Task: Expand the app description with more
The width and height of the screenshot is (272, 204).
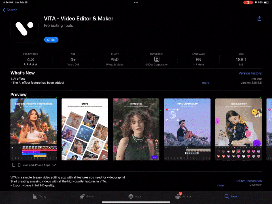Action: (220, 185)
